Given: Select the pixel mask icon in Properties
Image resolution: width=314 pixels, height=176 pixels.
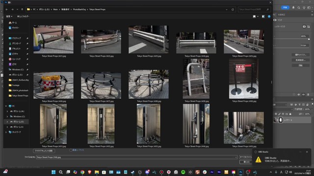Looking at the screenshot, I should click(304, 26).
